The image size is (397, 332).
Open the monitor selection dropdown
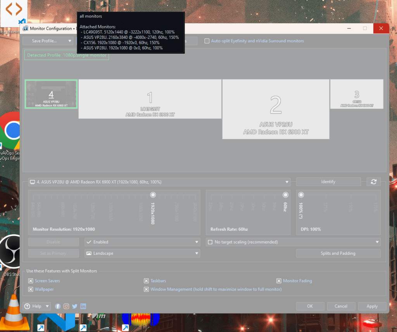pos(159,182)
